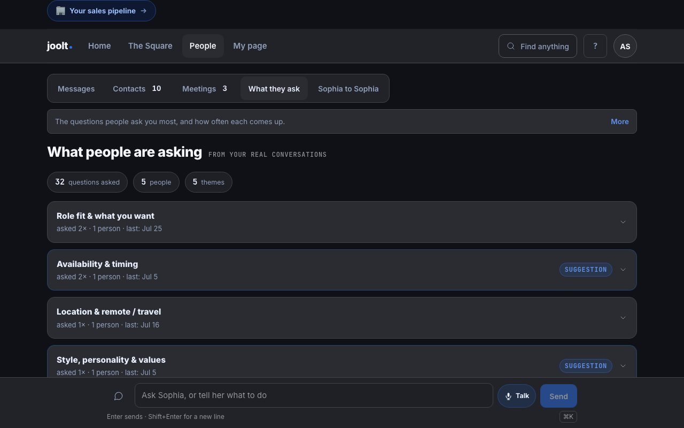Image resolution: width=684 pixels, height=428 pixels.
Task: Click the Style, personality & values title
Action: pyautogui.click(x=111, y=360)
